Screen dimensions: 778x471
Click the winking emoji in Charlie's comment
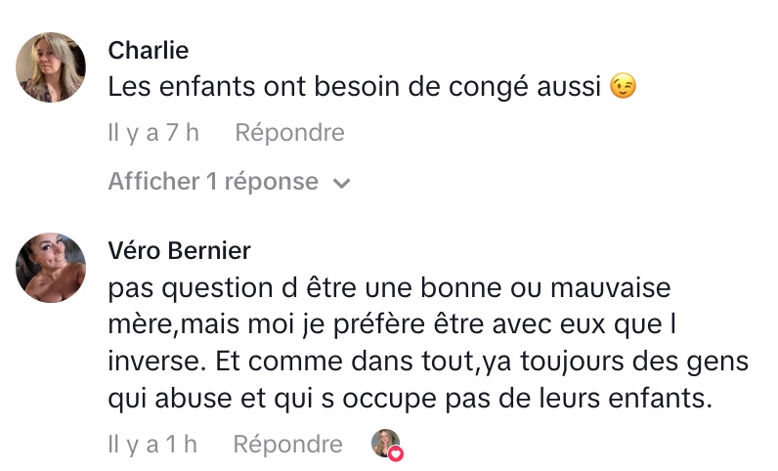tap(623, 87)
